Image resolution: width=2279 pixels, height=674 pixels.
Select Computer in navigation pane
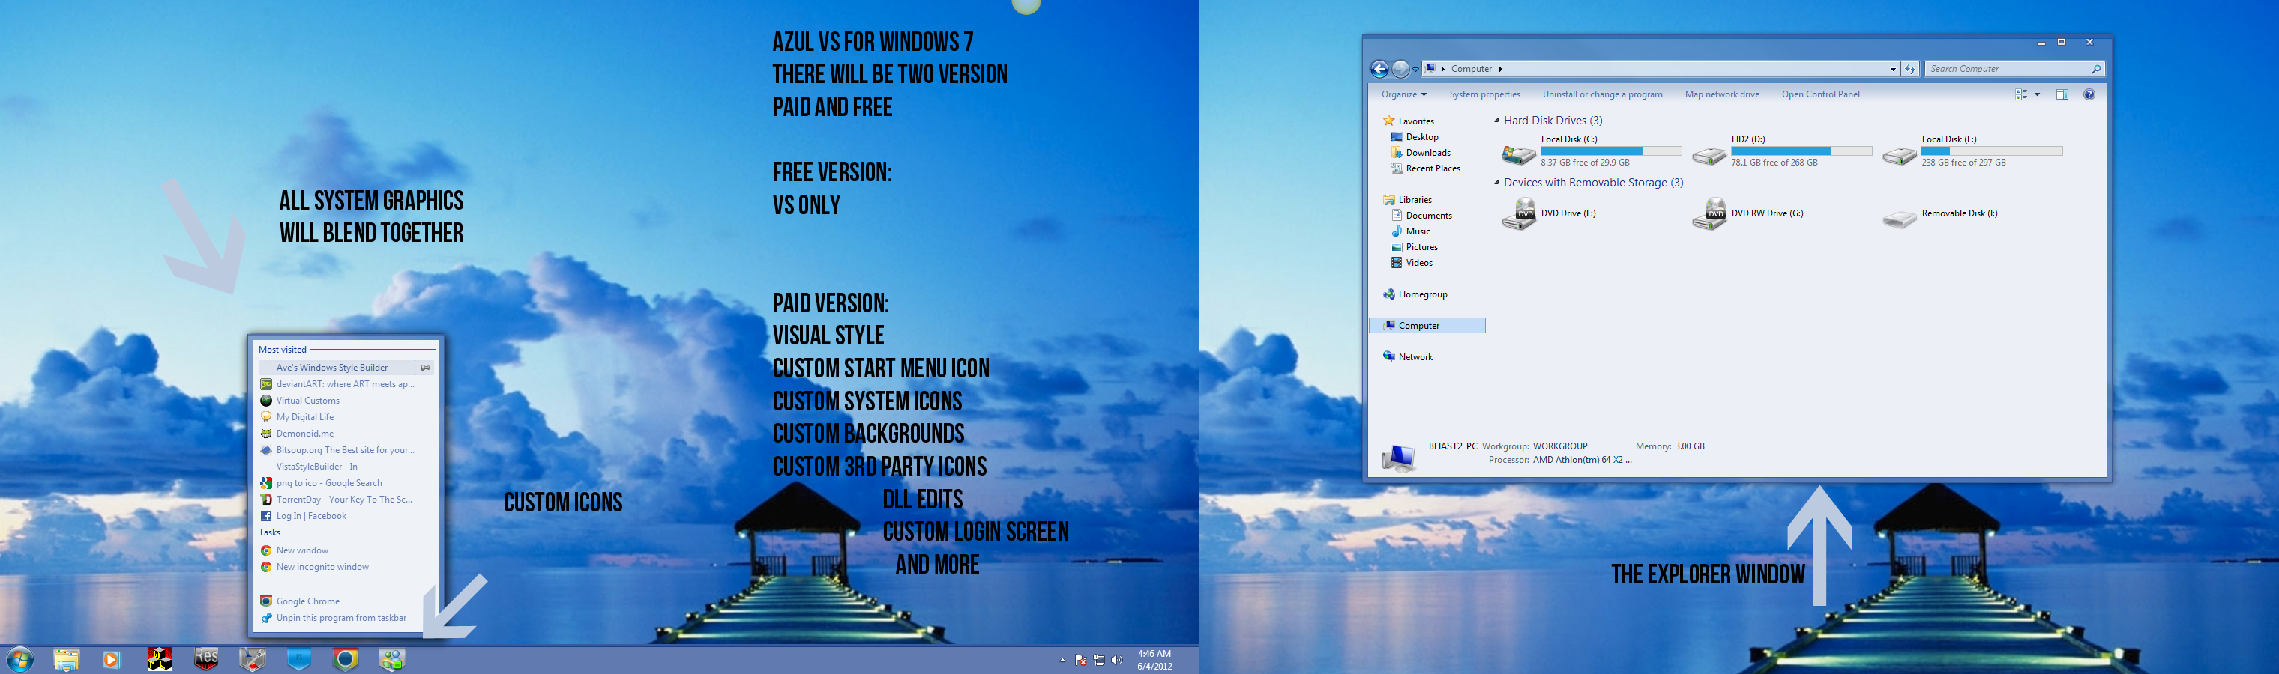[1427, 326]
